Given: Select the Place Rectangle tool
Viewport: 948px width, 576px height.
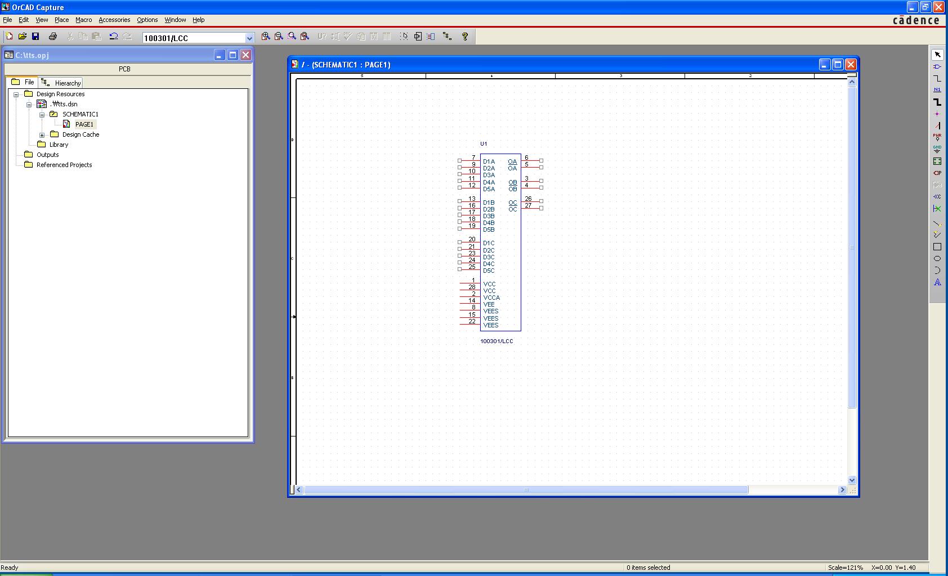Looking at the screenshot, I should tap(937, 247).
